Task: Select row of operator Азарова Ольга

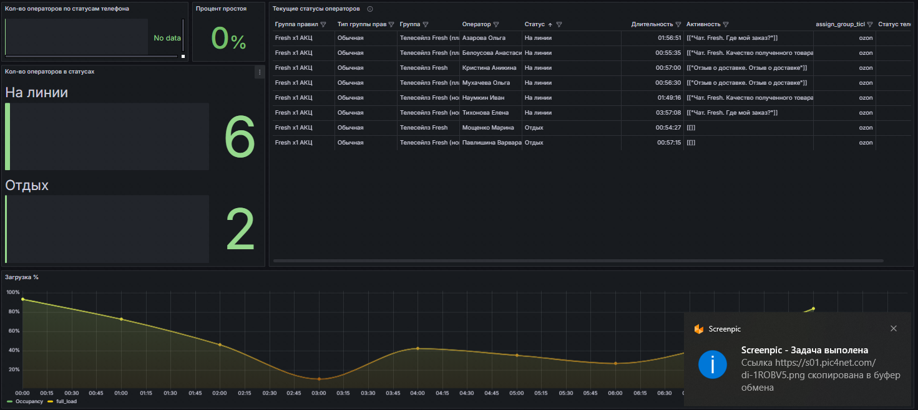Action: [484, 38]
